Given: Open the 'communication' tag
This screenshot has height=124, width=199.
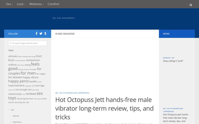Looking at the screenshot, I should (x=20, y=61).
